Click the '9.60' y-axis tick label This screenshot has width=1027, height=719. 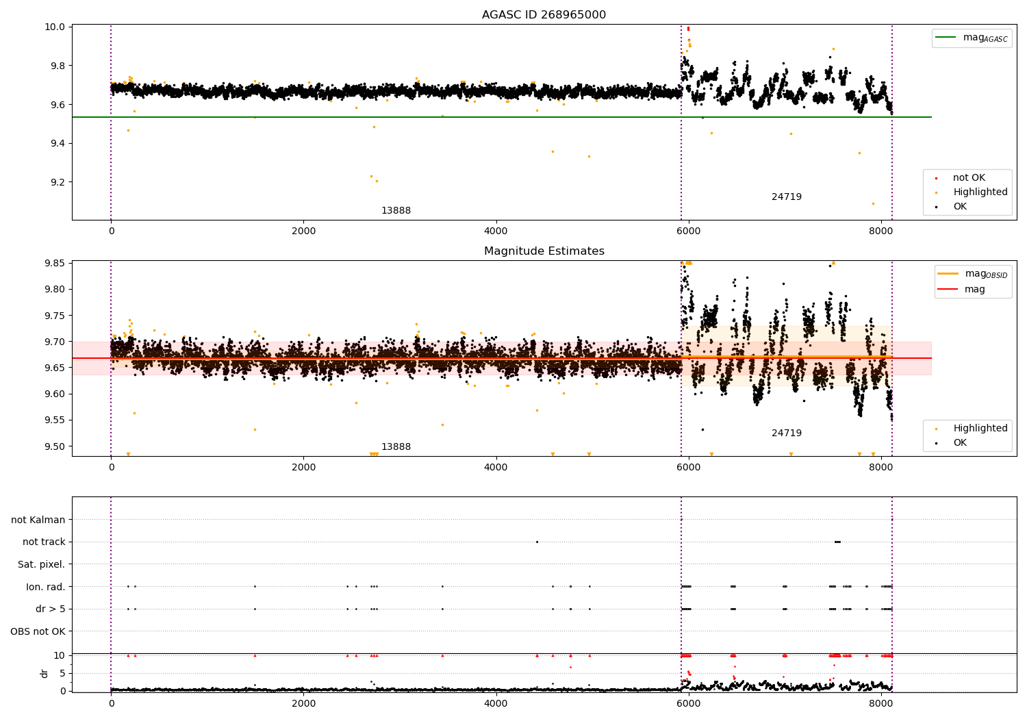point(56,394)
